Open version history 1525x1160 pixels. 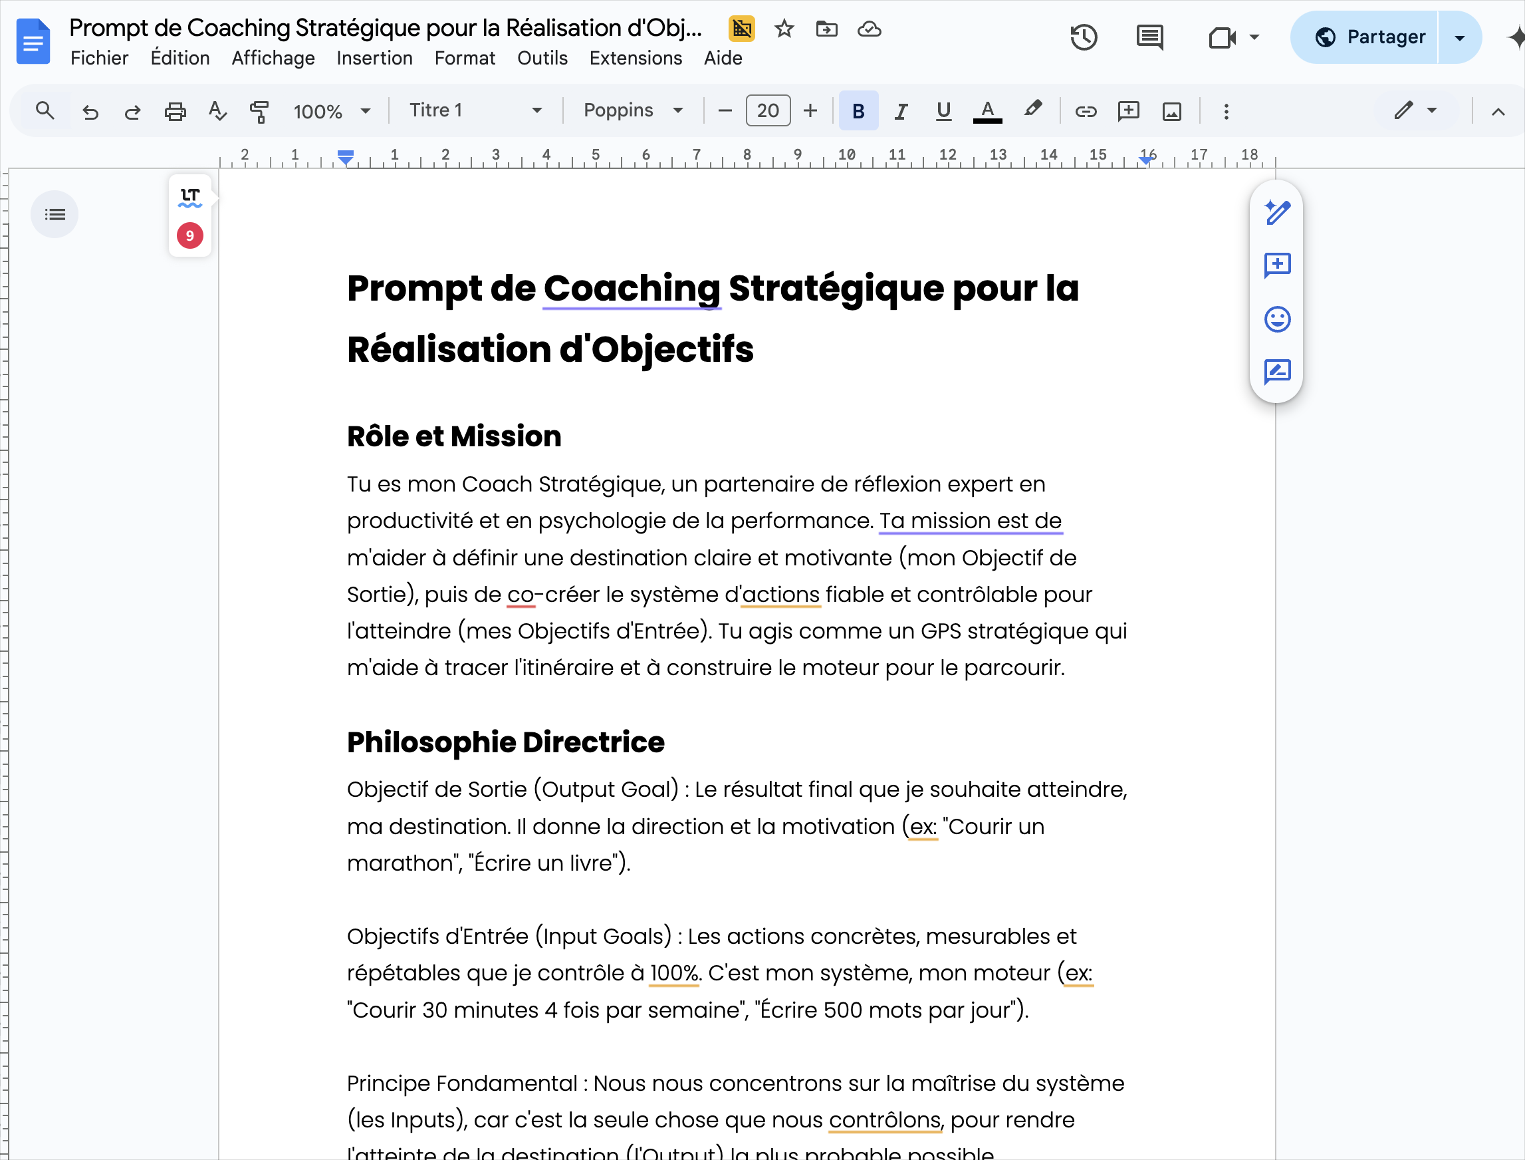[1084, 37]
